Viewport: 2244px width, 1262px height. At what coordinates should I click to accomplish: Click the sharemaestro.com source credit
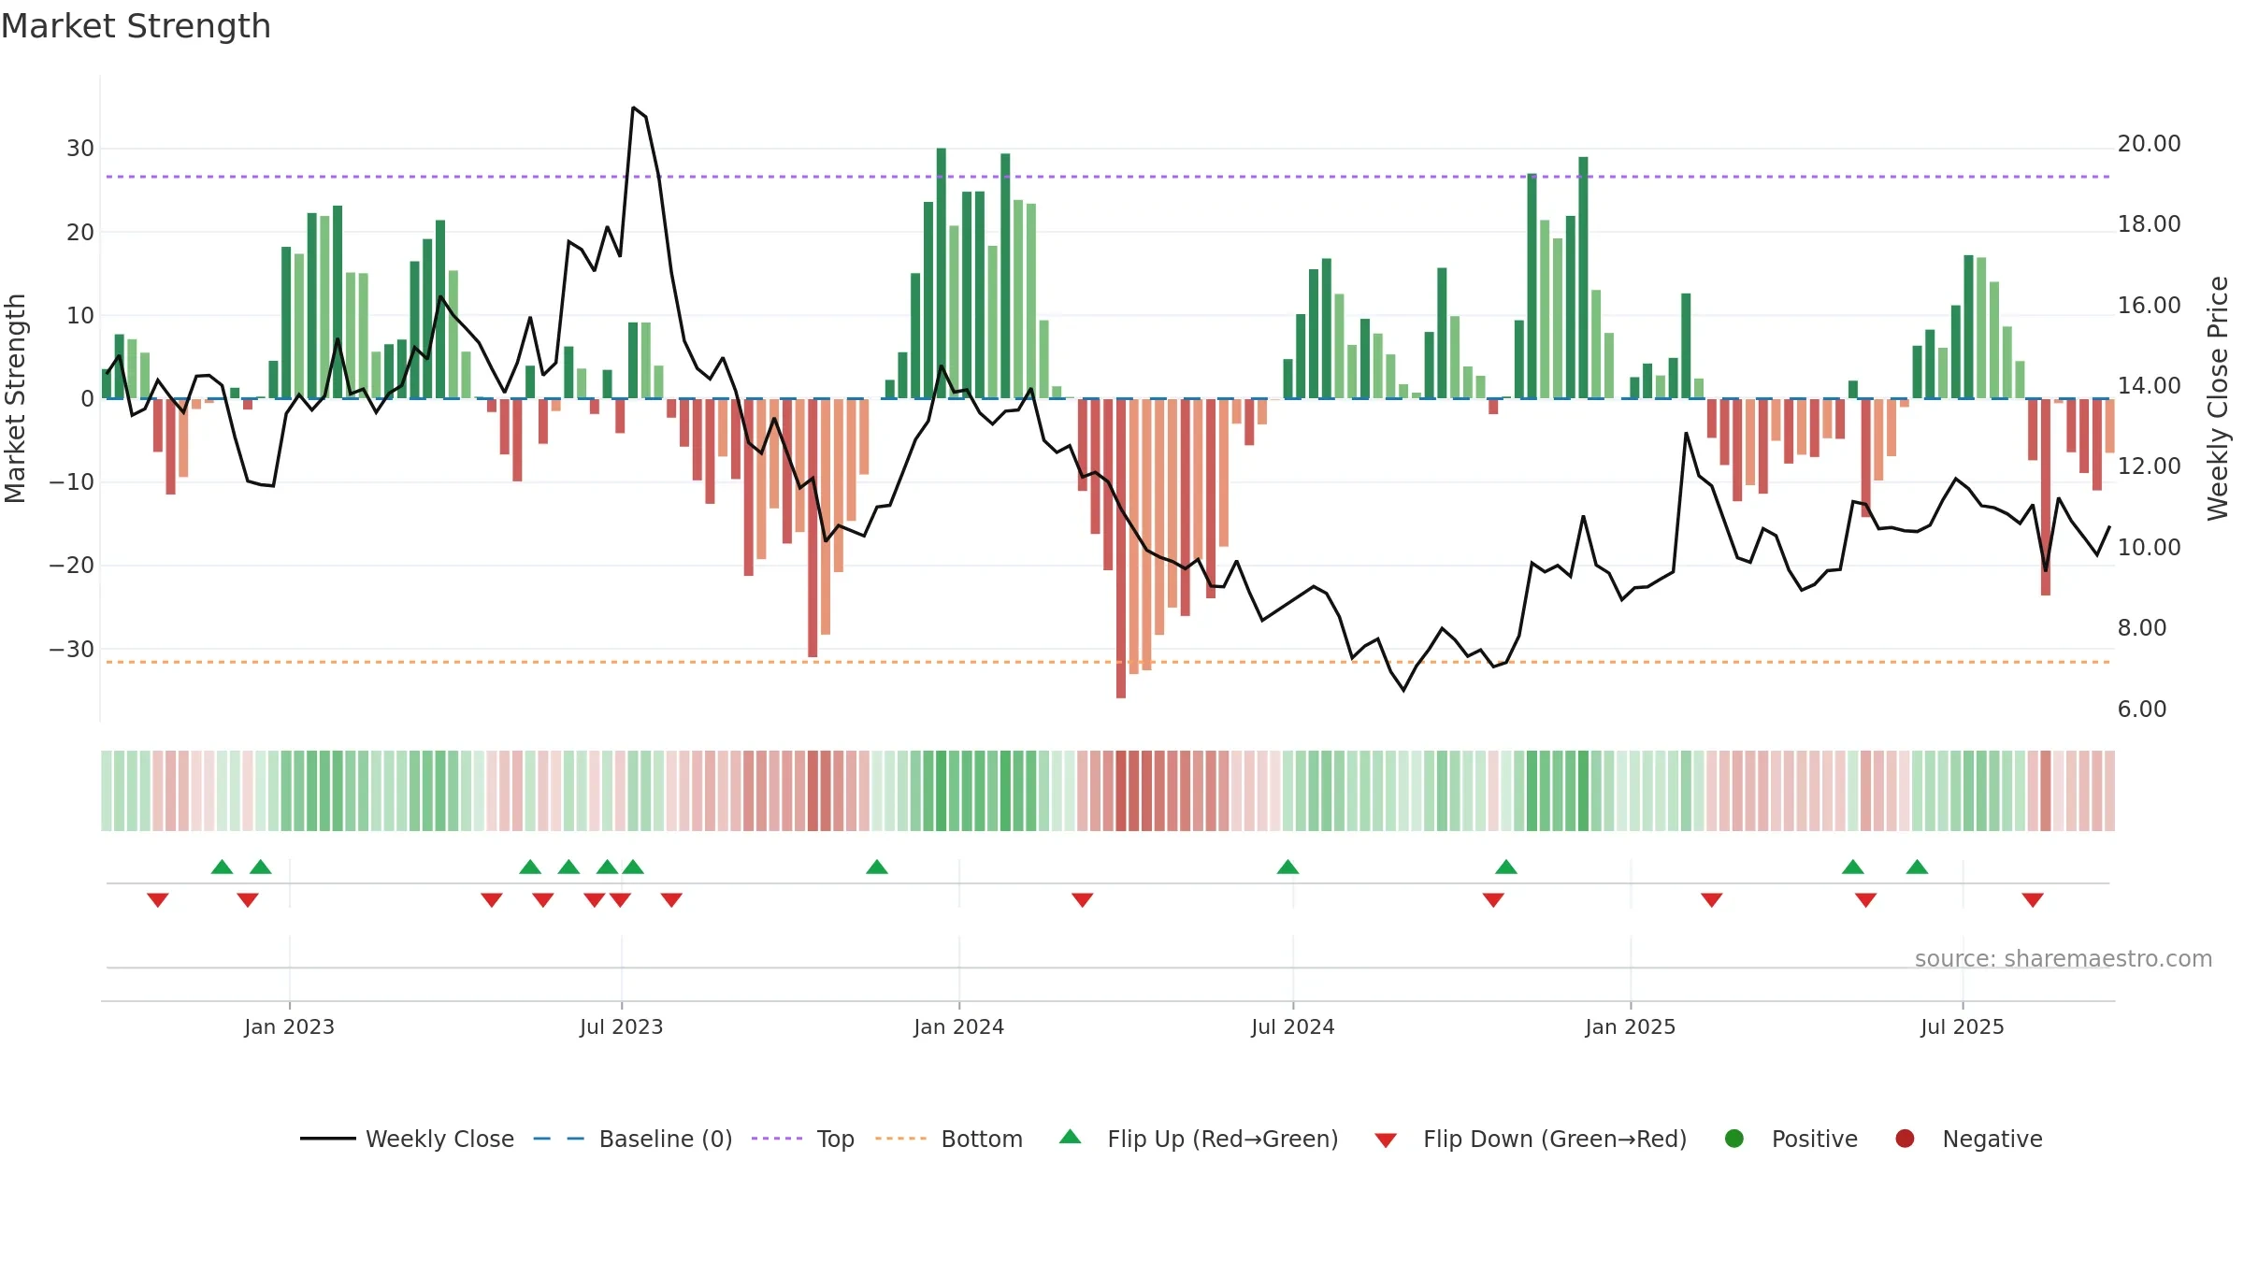click(x=2064, y=958)
